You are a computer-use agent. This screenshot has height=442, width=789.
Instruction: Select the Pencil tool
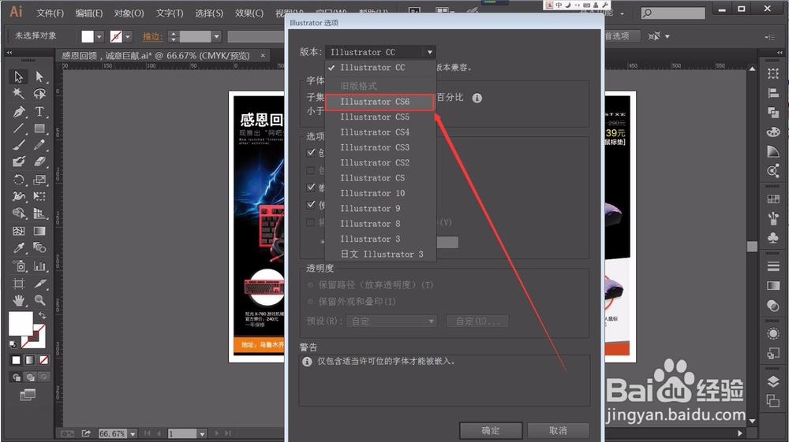coord(39,145)
